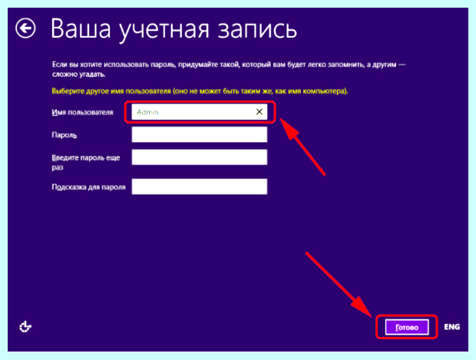Click the Введите пароль еще раз label
The width and height of the screenshot is (476, 360).
point(86,163)
